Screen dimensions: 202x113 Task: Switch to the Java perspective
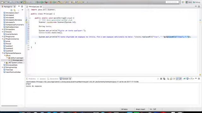click(189, 2)
